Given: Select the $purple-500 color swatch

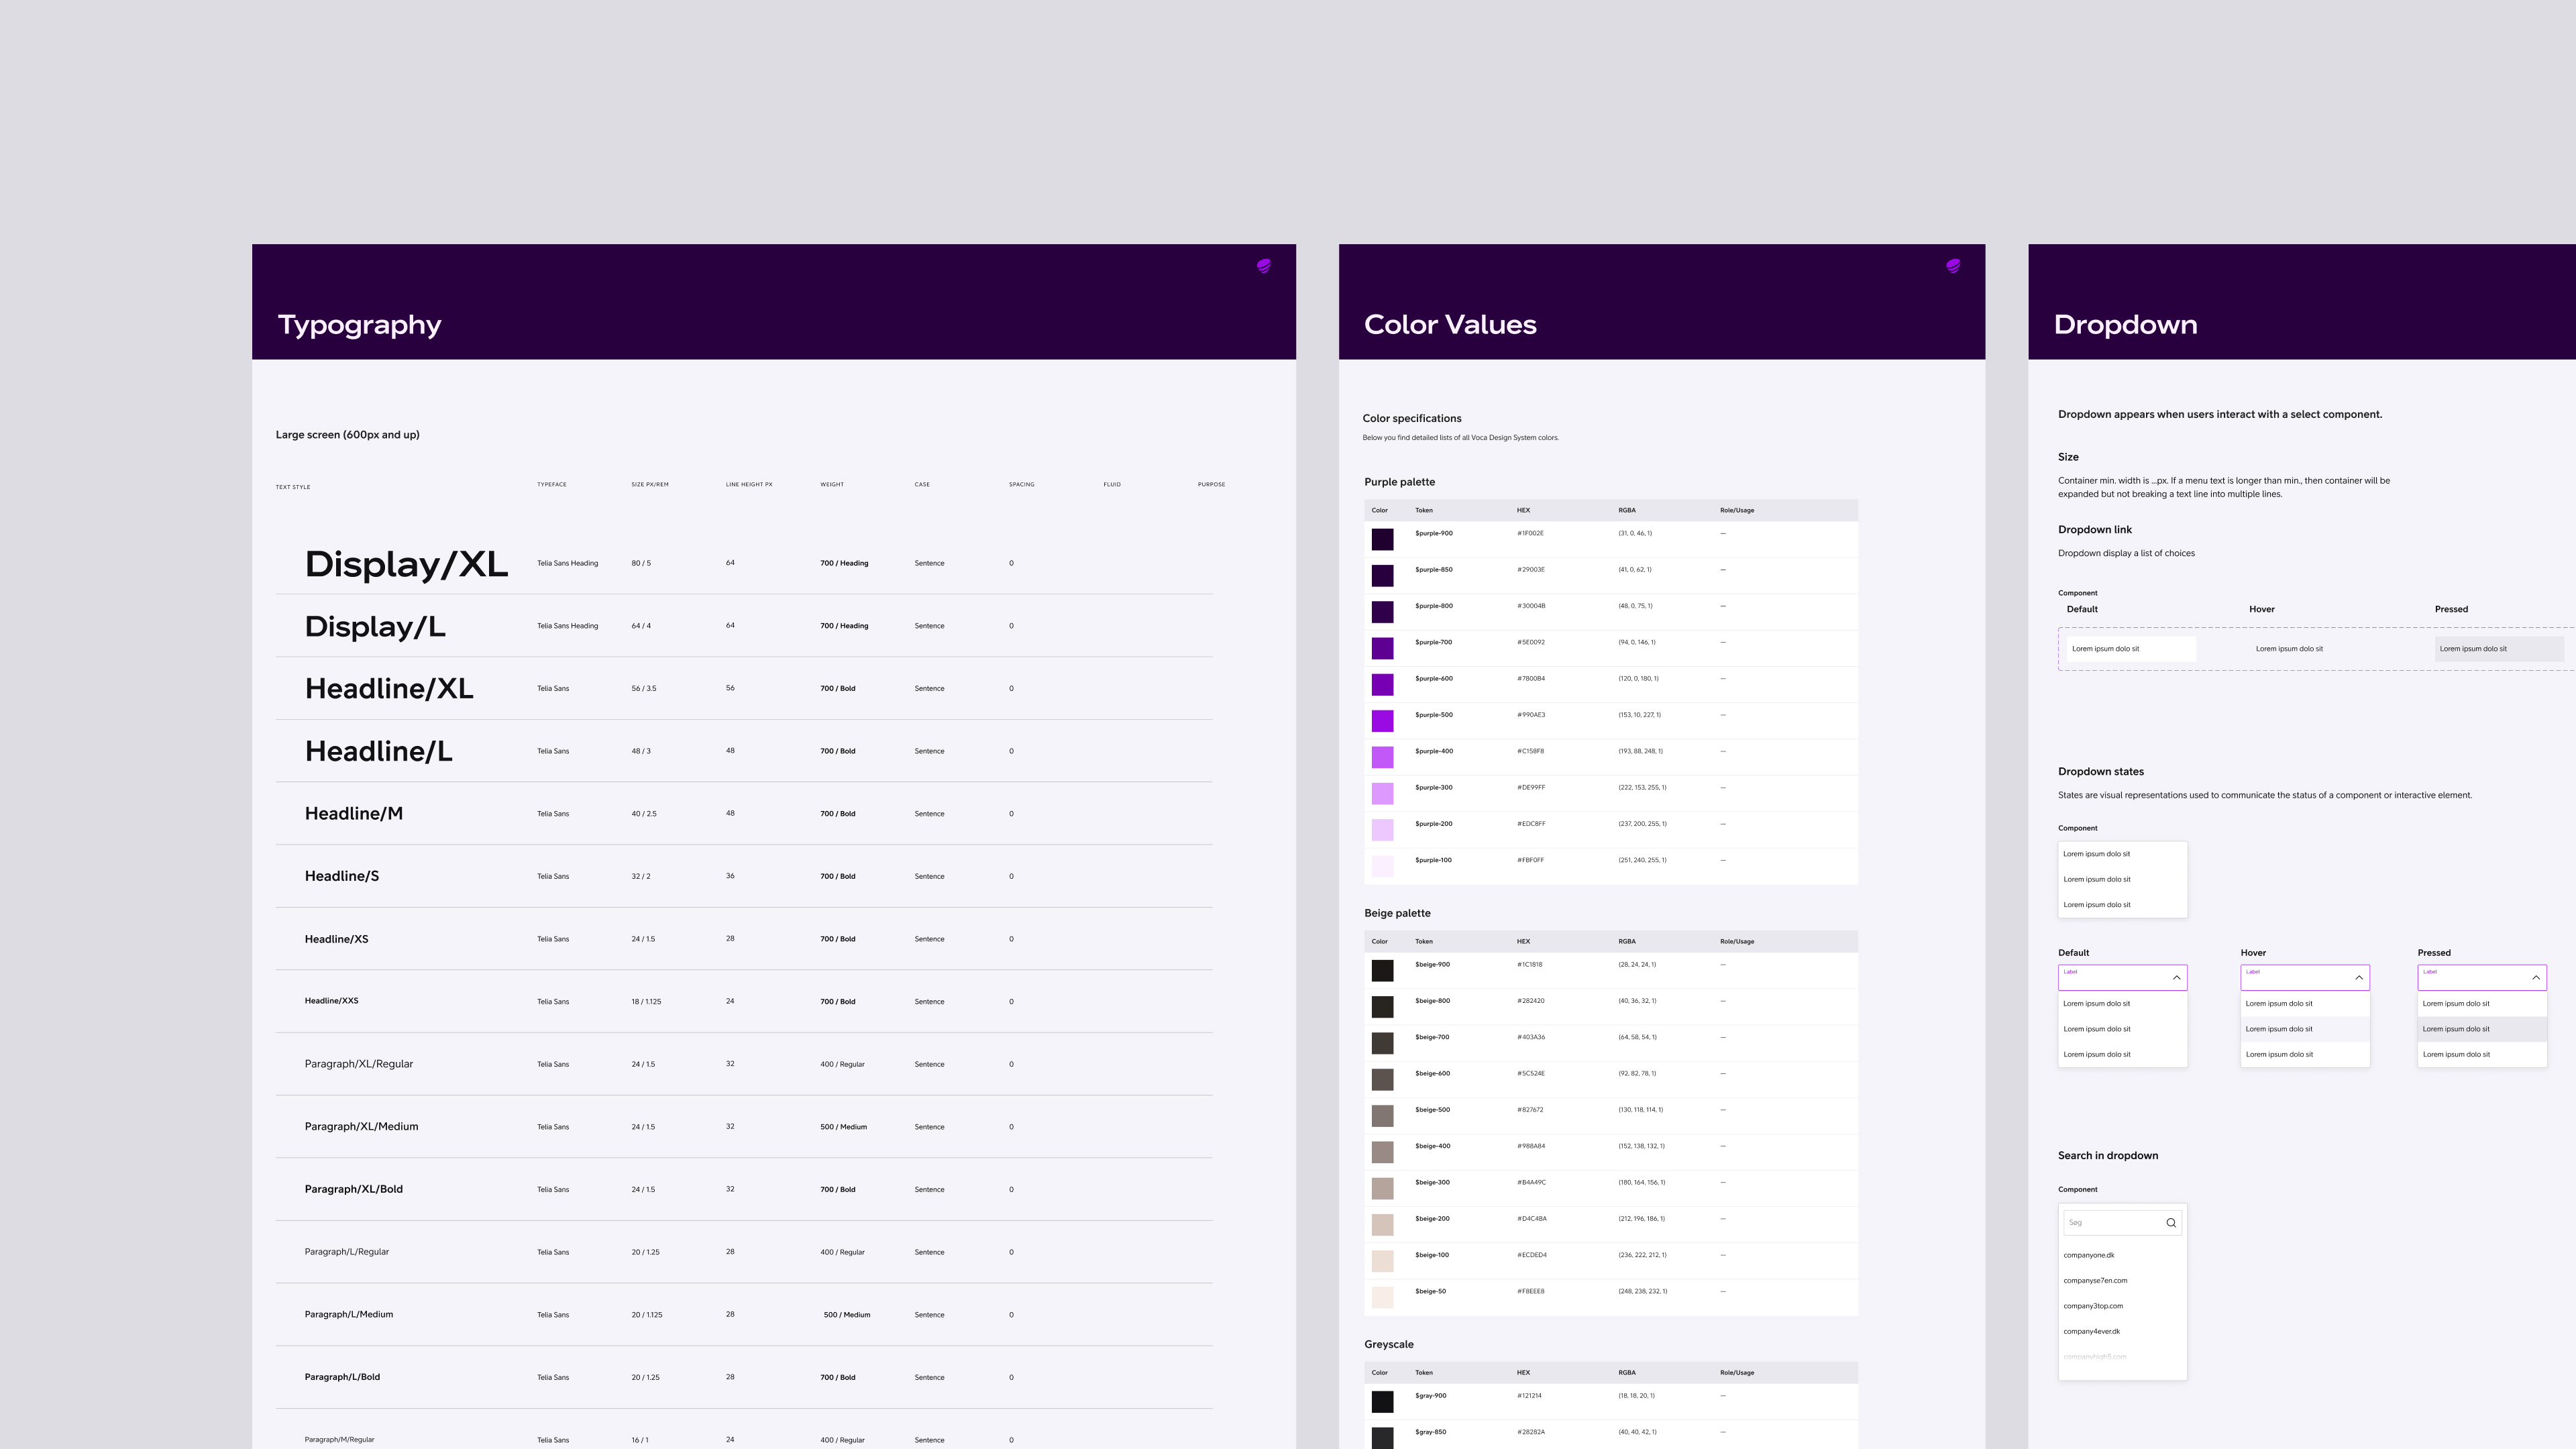Looking at the screenshot, I should coord(1382,721).
